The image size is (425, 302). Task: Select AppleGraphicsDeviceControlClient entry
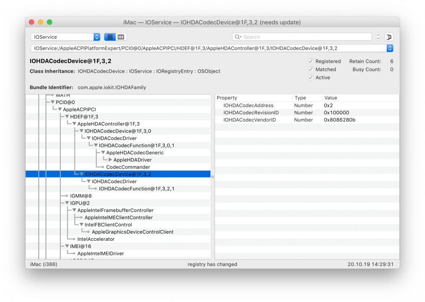[133, 231]
